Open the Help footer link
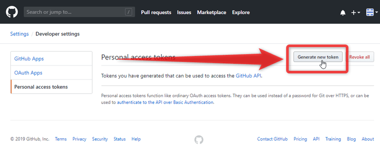Image resolution: width=380 pixels, height=152 pixels. point(136,139)
